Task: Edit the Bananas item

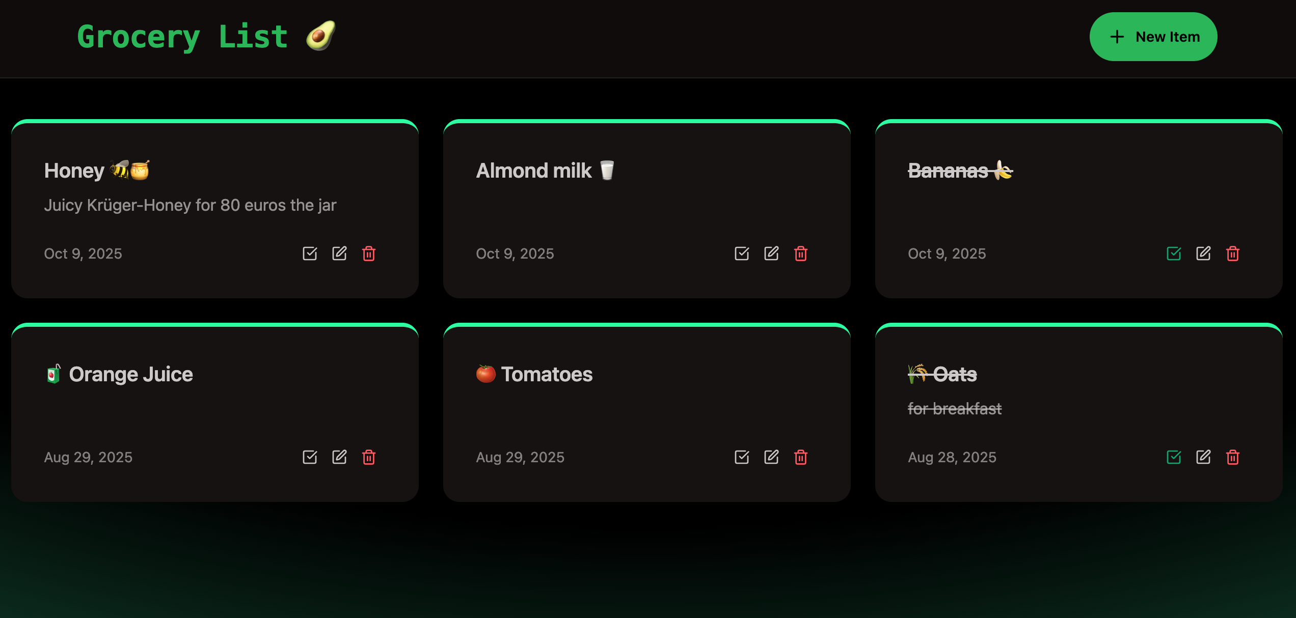Action: pyautogui.click(x=1203, y=254)
